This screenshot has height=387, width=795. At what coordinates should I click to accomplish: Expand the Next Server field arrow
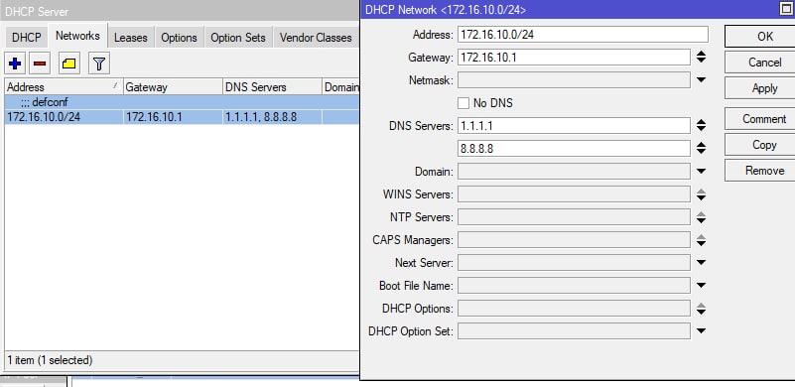[x=701, y=263]
